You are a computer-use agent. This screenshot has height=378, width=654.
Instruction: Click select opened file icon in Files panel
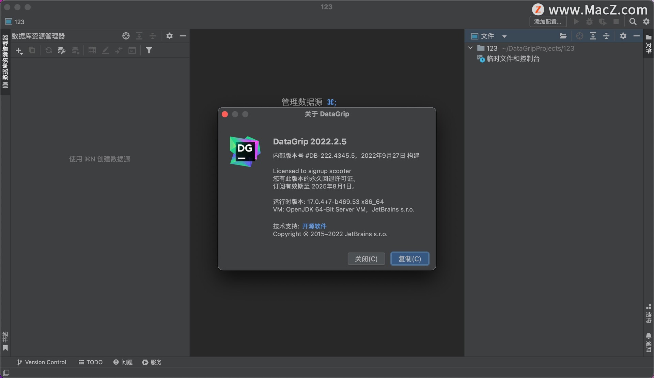[x=579, y=36]
